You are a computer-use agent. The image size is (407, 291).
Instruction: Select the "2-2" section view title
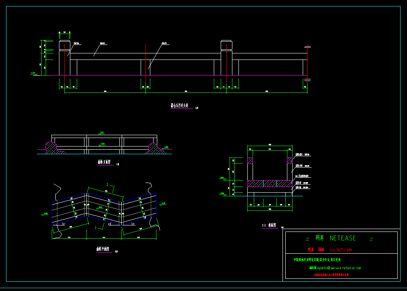pyautogui.click(x=269, y=225)
